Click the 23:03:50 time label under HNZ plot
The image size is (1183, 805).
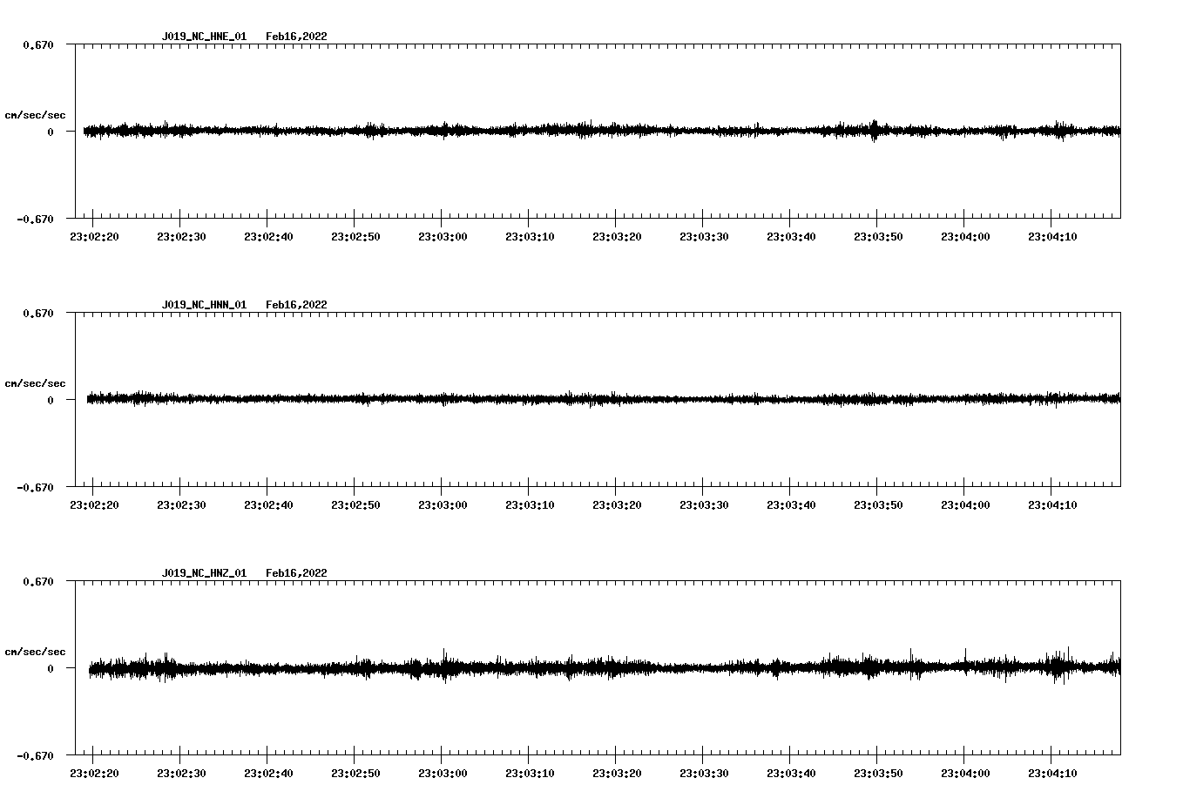click(878, 773)
